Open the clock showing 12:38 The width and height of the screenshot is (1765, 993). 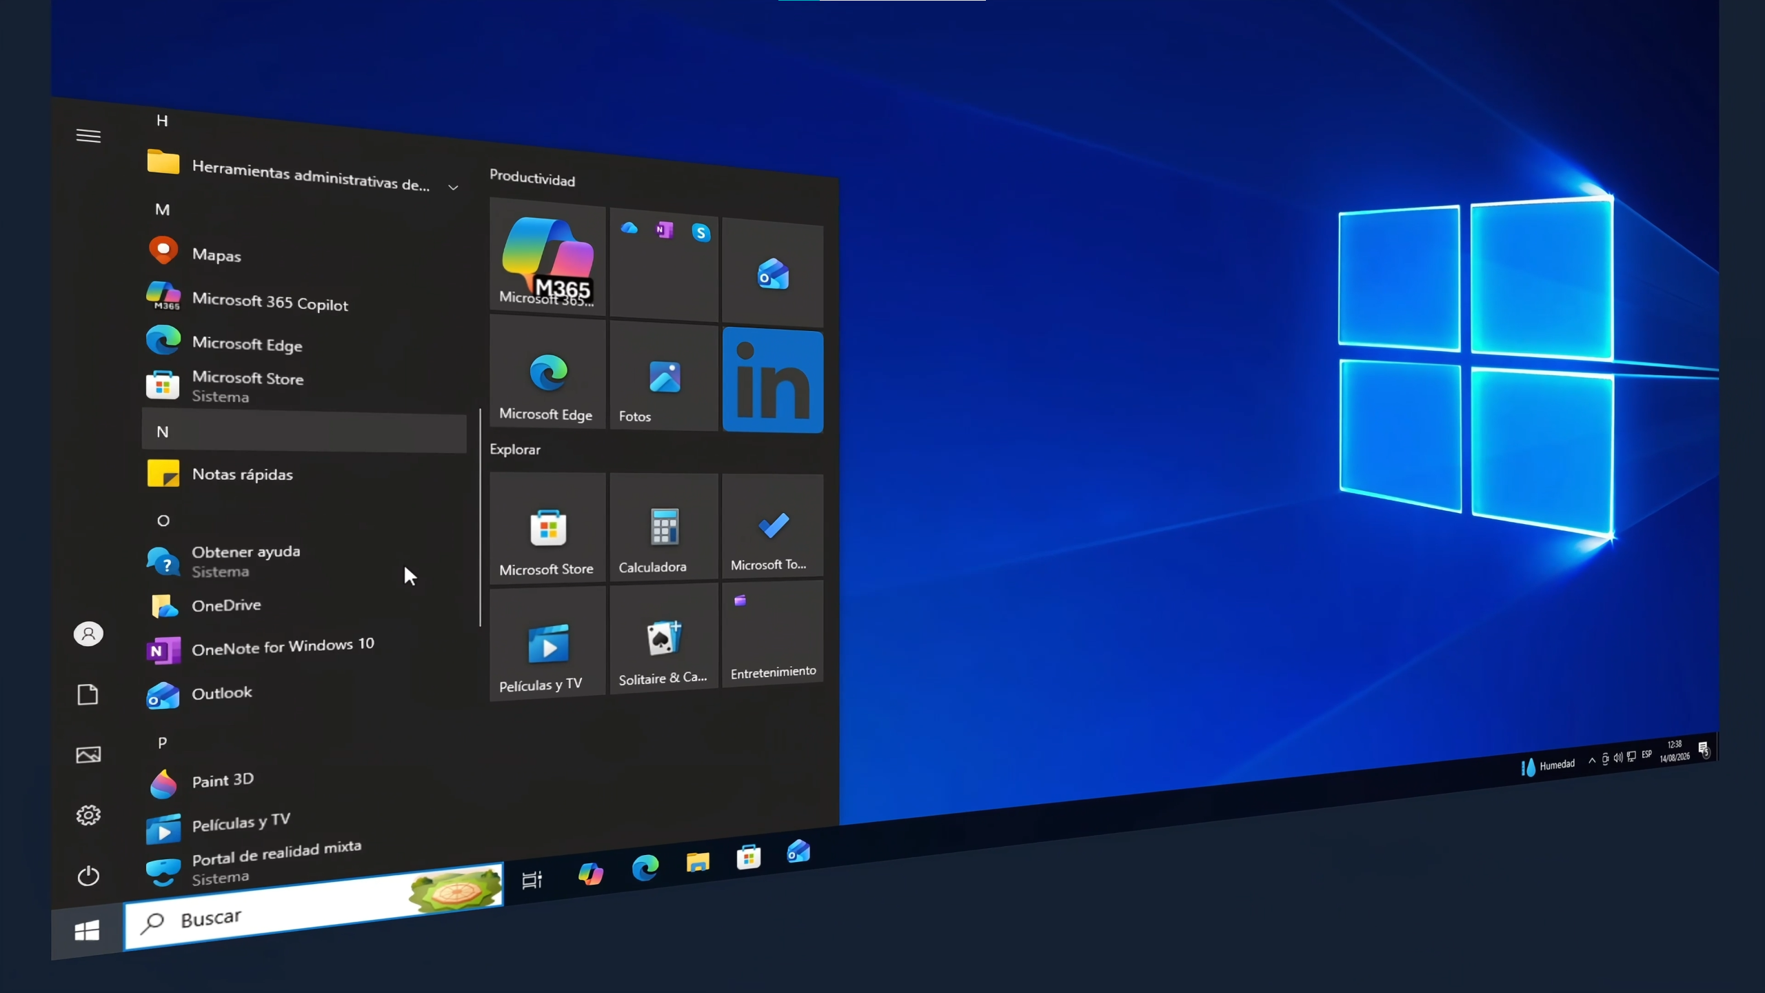(x=1675, y=751)
